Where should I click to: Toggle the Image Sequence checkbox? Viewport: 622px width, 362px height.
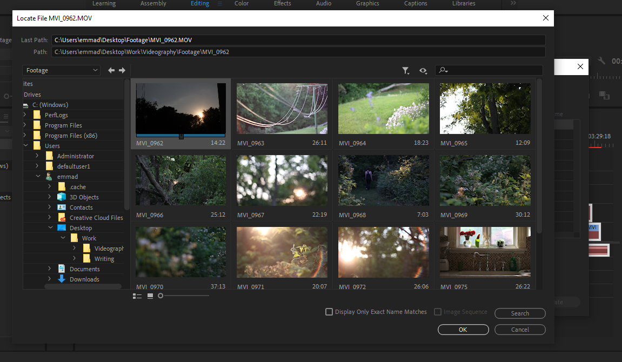(438, 312)
